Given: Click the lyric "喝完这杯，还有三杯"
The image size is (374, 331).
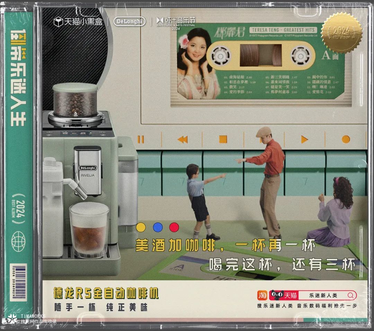Looking at the screenshot, I should pyautogui.click(x=282, y=264).
